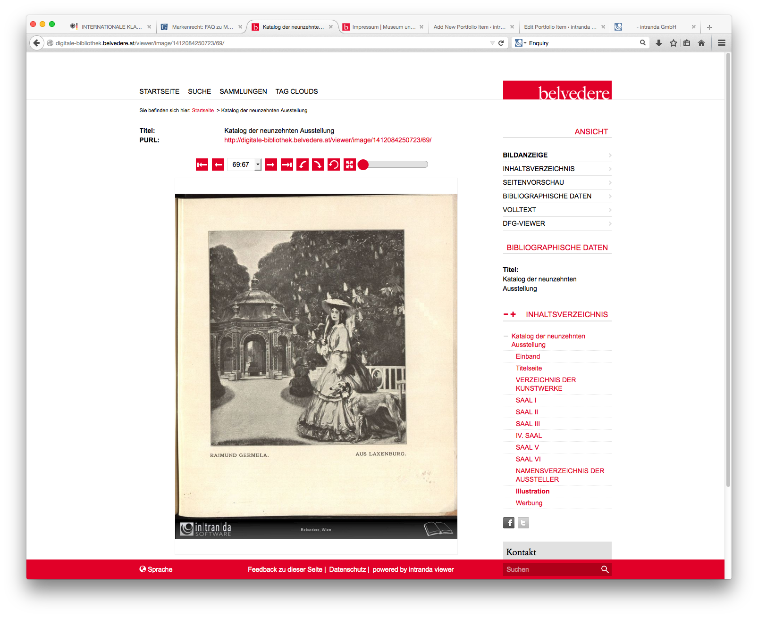Show bookmarks list icon
Screen dimensions: 758x617
[x=687, y=43]
